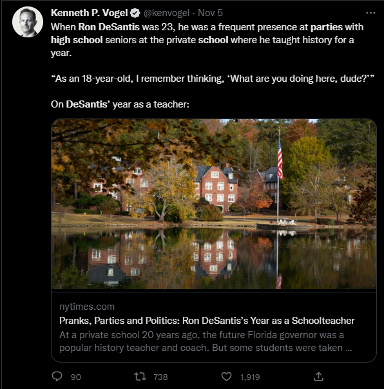384x389 pixels.
Task: Open the Nov 5 timestamp link
Action: pos(210,13)
